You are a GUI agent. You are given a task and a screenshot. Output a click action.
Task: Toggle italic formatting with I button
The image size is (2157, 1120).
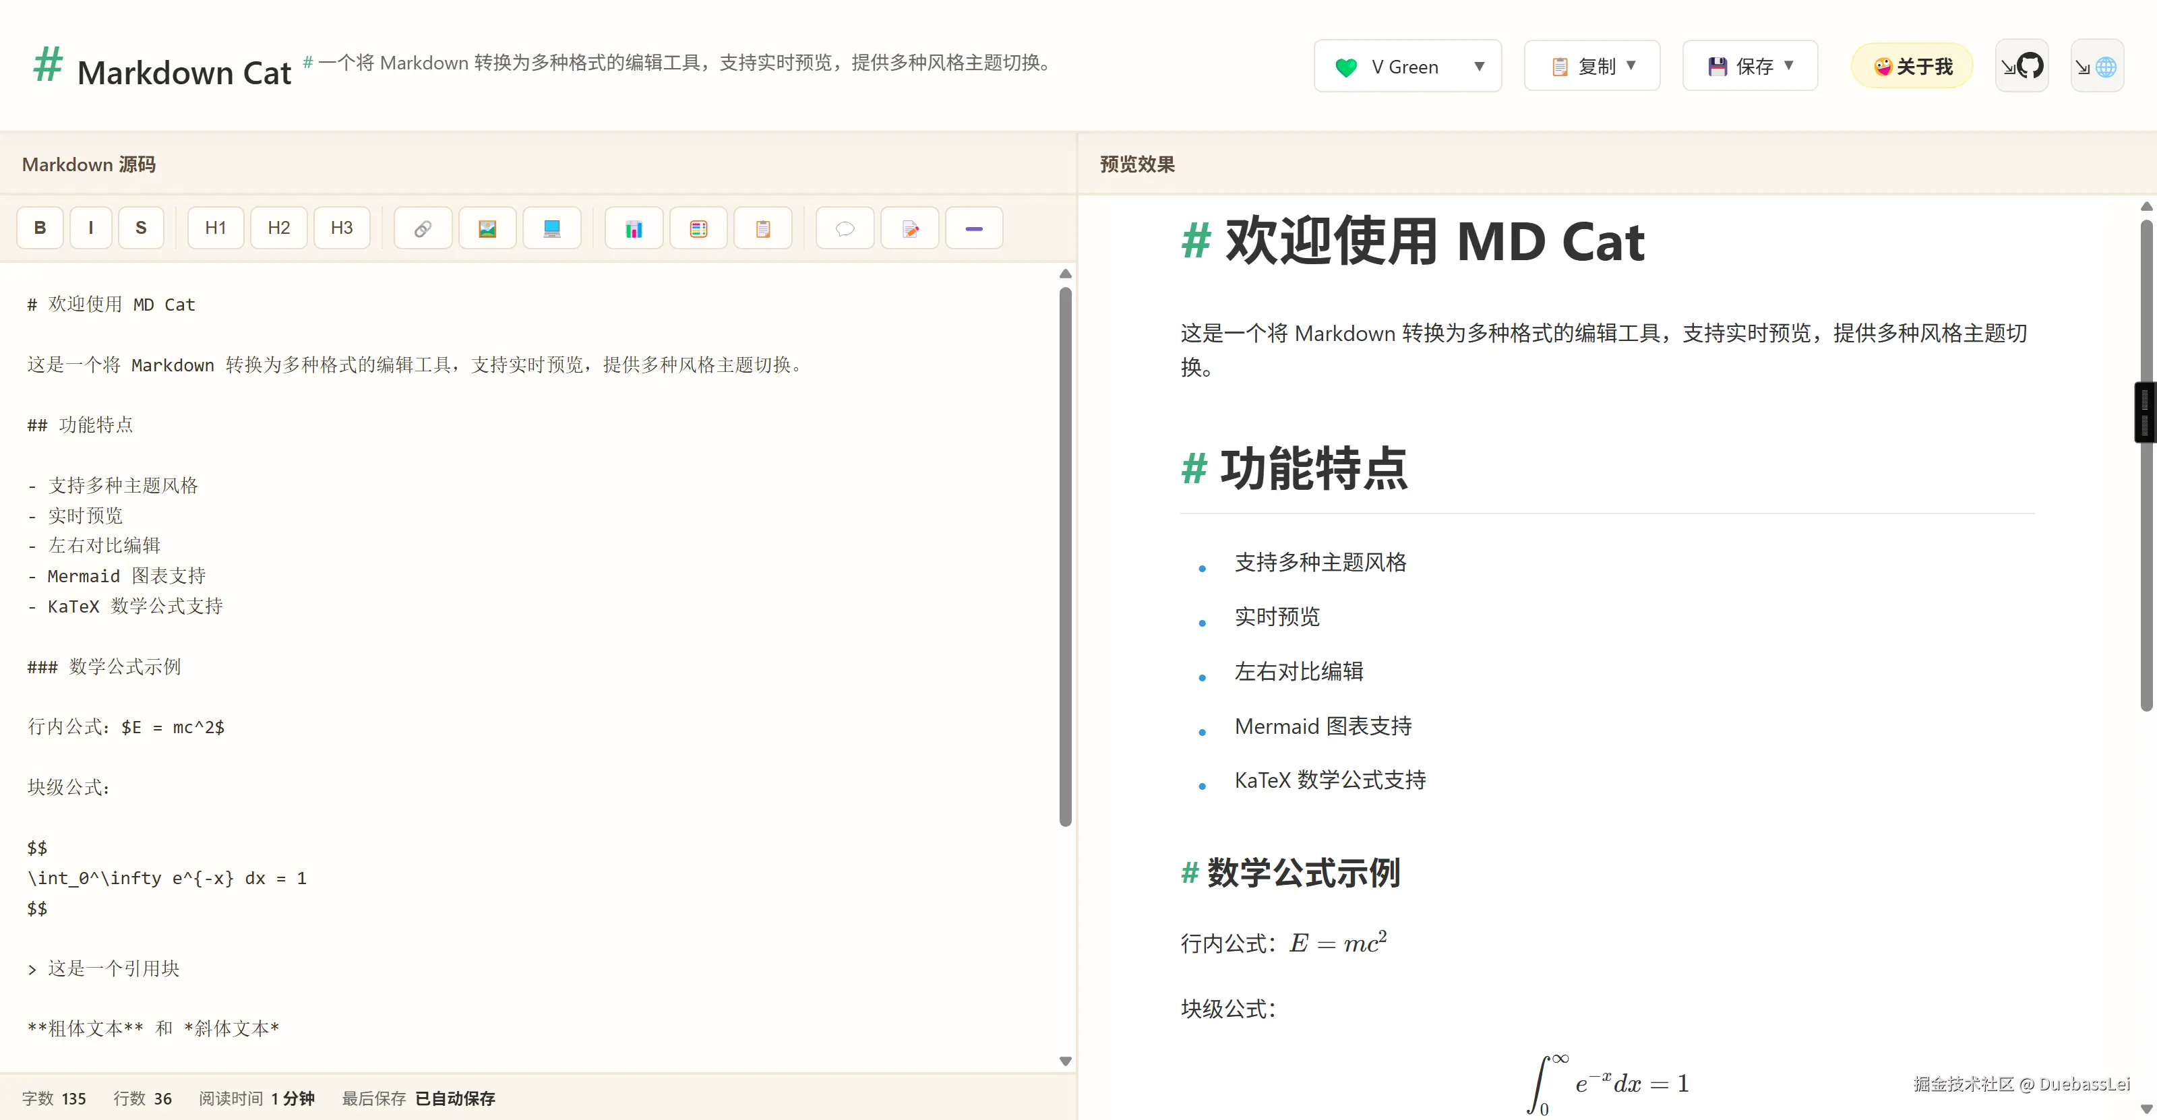pos(90,228)
